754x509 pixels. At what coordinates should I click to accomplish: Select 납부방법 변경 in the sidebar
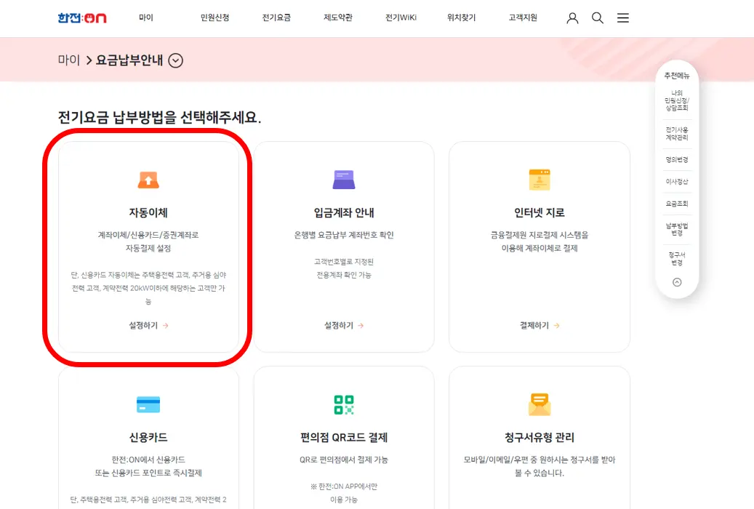tap(677, 229)
